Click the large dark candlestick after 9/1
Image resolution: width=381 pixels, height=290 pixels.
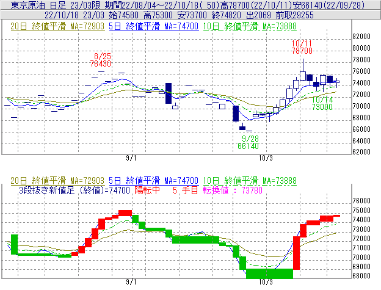[x=169, y=93]
